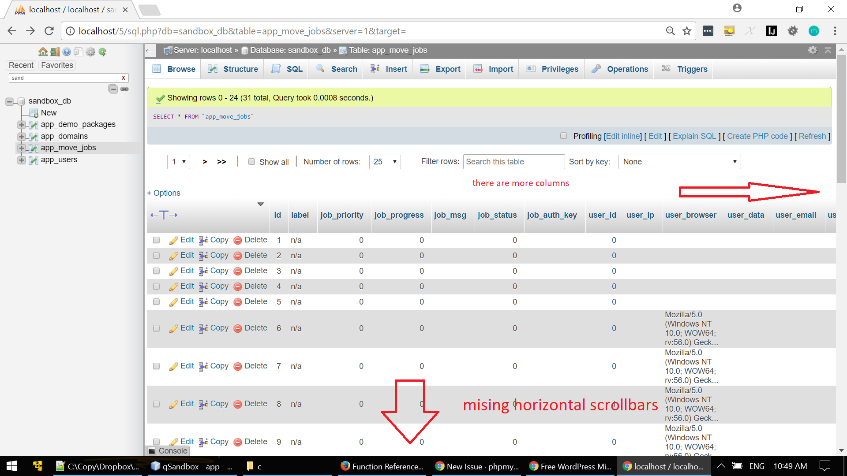This screenshot has height=476, width=847.
Task: Open the Sort by key dropdown
Action: click(x=679, y=162)
